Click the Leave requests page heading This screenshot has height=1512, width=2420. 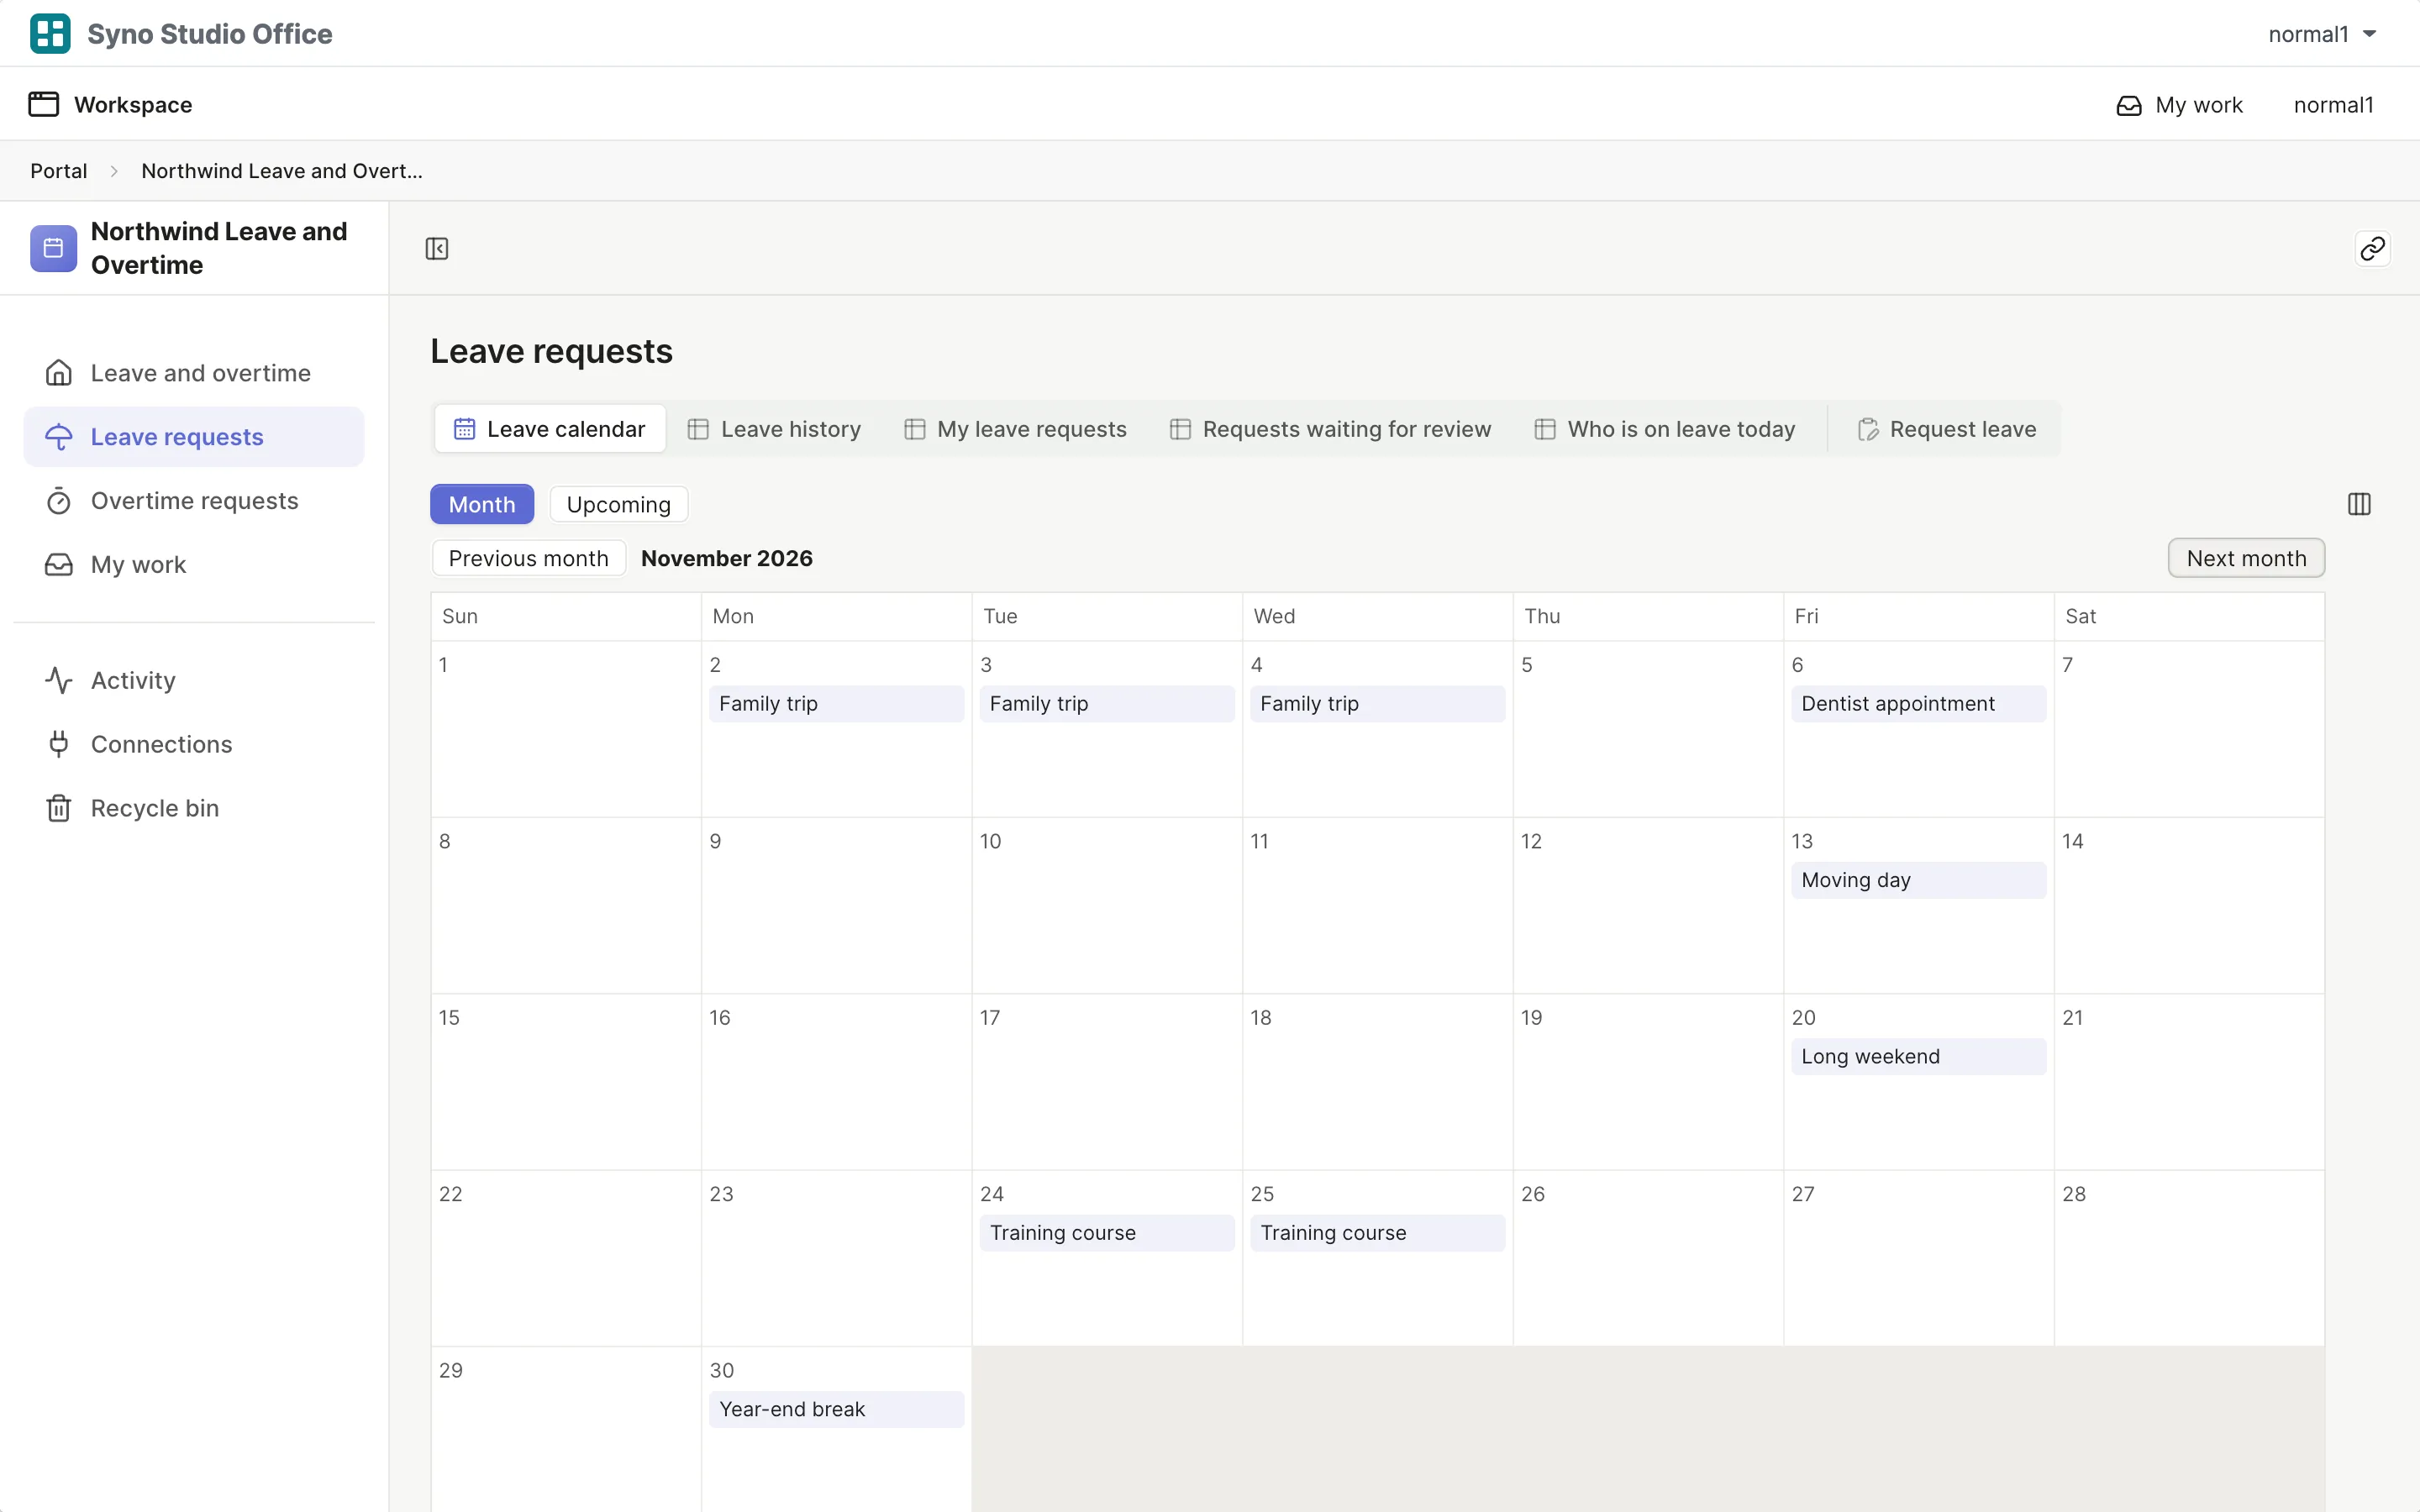coord(552,351)
